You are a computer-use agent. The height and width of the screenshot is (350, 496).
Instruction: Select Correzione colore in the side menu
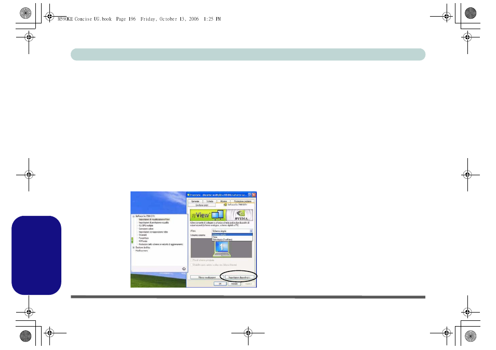coord(146,228)
